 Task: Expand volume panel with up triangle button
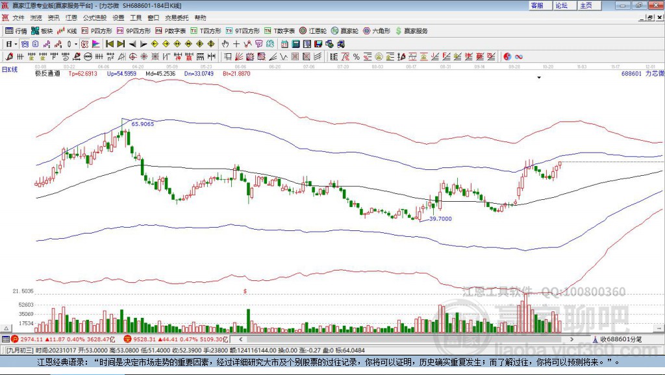6,328
